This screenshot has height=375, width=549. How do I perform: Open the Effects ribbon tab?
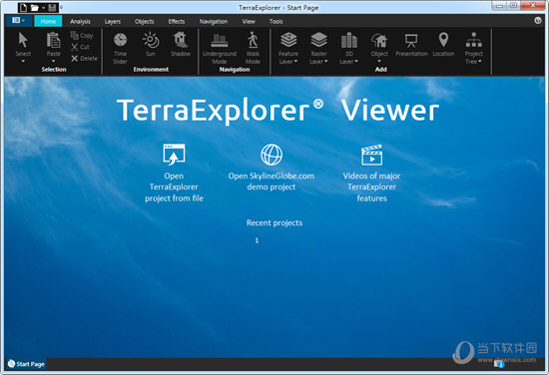(177, 21)
